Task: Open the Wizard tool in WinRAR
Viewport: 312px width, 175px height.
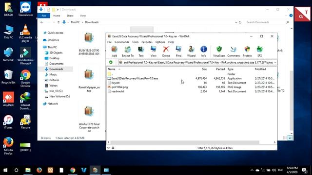Action: point(191,52)
